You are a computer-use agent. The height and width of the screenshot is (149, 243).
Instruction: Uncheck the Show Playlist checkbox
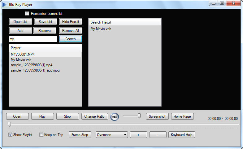(x=10, y=134)
